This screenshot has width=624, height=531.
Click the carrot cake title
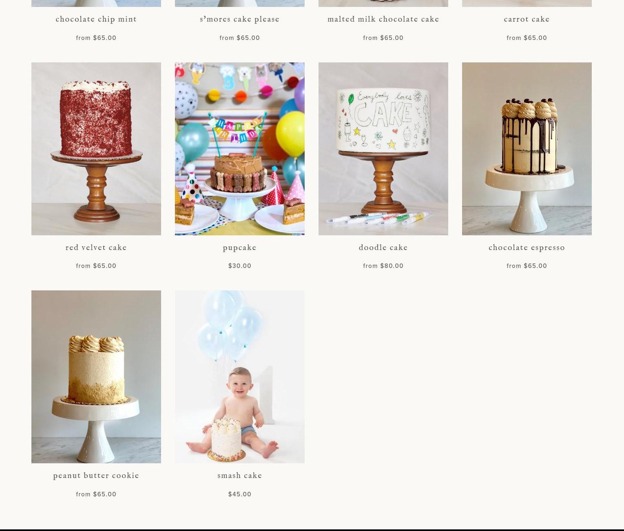[527, 19]
